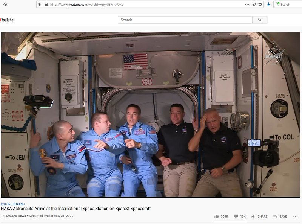Like the video with thumbs up
Viewport: 302px width, 224px height.
click(x=217, y=216)
